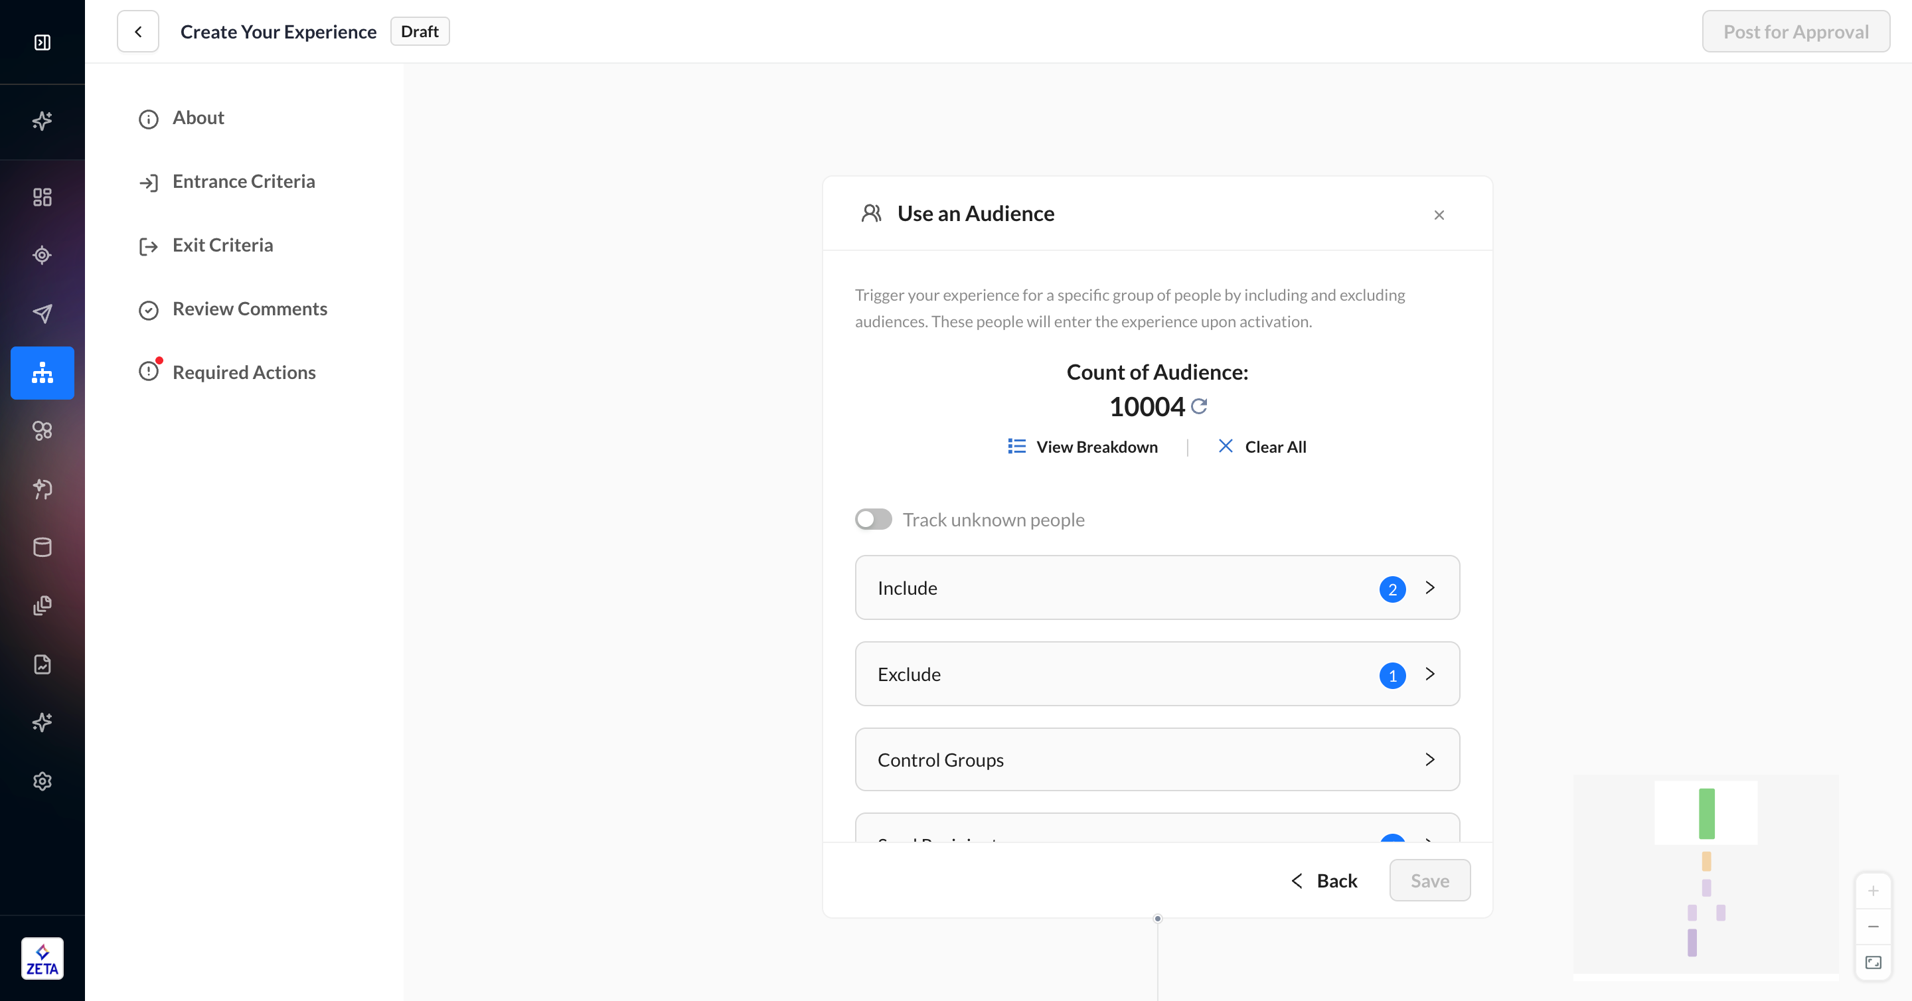1912x1001 pixels.
Task: Zoom in the canvas with plus button
Action: tap(1873, 890)
